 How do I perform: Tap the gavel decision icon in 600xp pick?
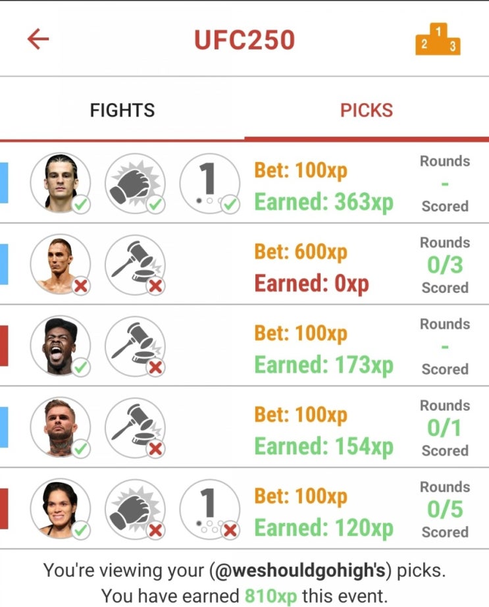click(x=136, y=265)
